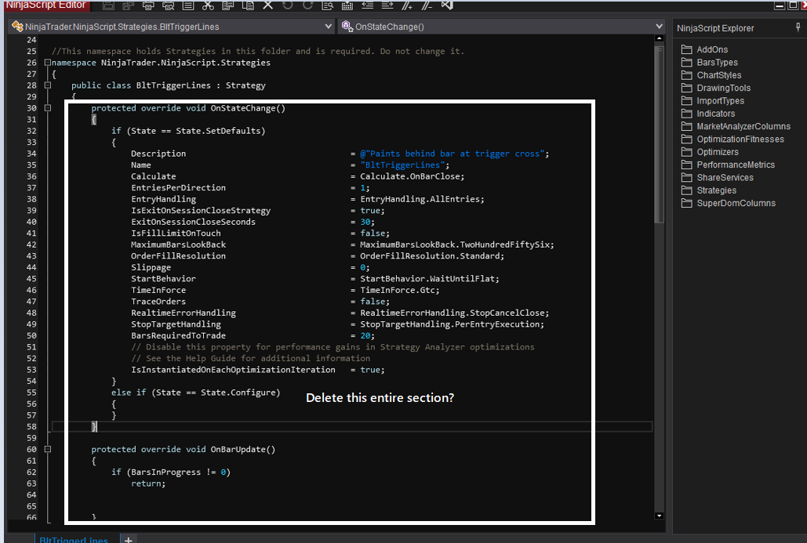The width and height of the screenshot is (807, 543).
Task: Open the Strategies folder in Explorer
Action: pos(716,190)
